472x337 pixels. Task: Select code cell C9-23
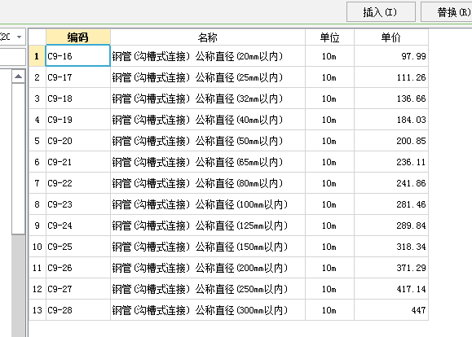point(78,204)
